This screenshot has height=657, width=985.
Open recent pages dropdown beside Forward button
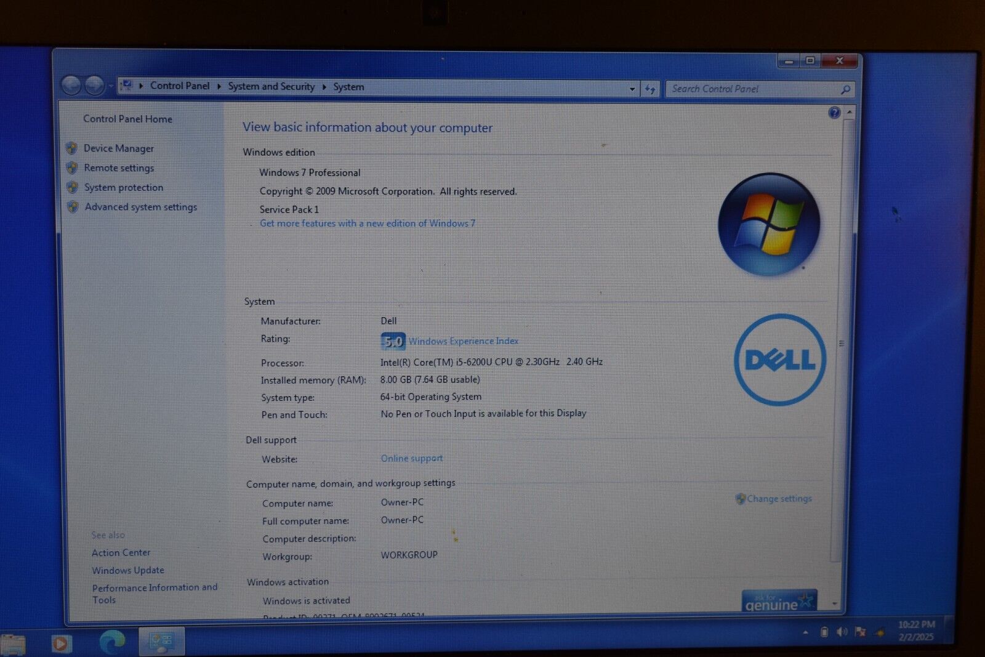point(111,86)
